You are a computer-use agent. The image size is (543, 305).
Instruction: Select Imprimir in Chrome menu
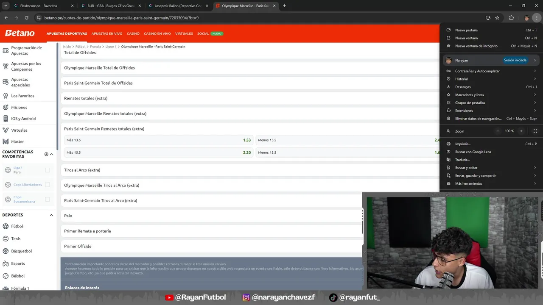(491, 144)
